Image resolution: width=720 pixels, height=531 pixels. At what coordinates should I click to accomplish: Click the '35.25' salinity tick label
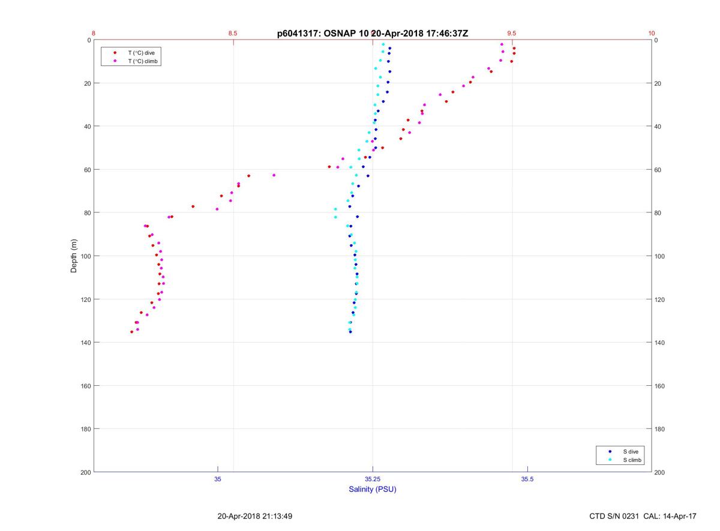(373, 479)
